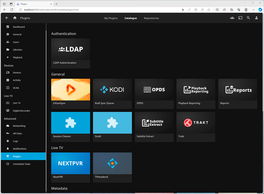Open a new browser tab

pyautogui.click(x=56, y=4)
